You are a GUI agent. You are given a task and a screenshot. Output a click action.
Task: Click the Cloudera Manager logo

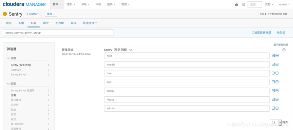(24, 4)
